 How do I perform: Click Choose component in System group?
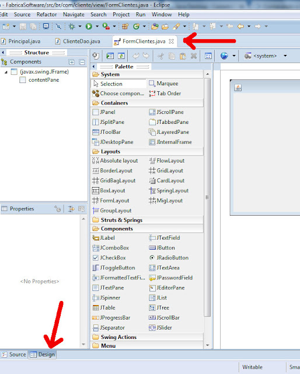[118, 93]
